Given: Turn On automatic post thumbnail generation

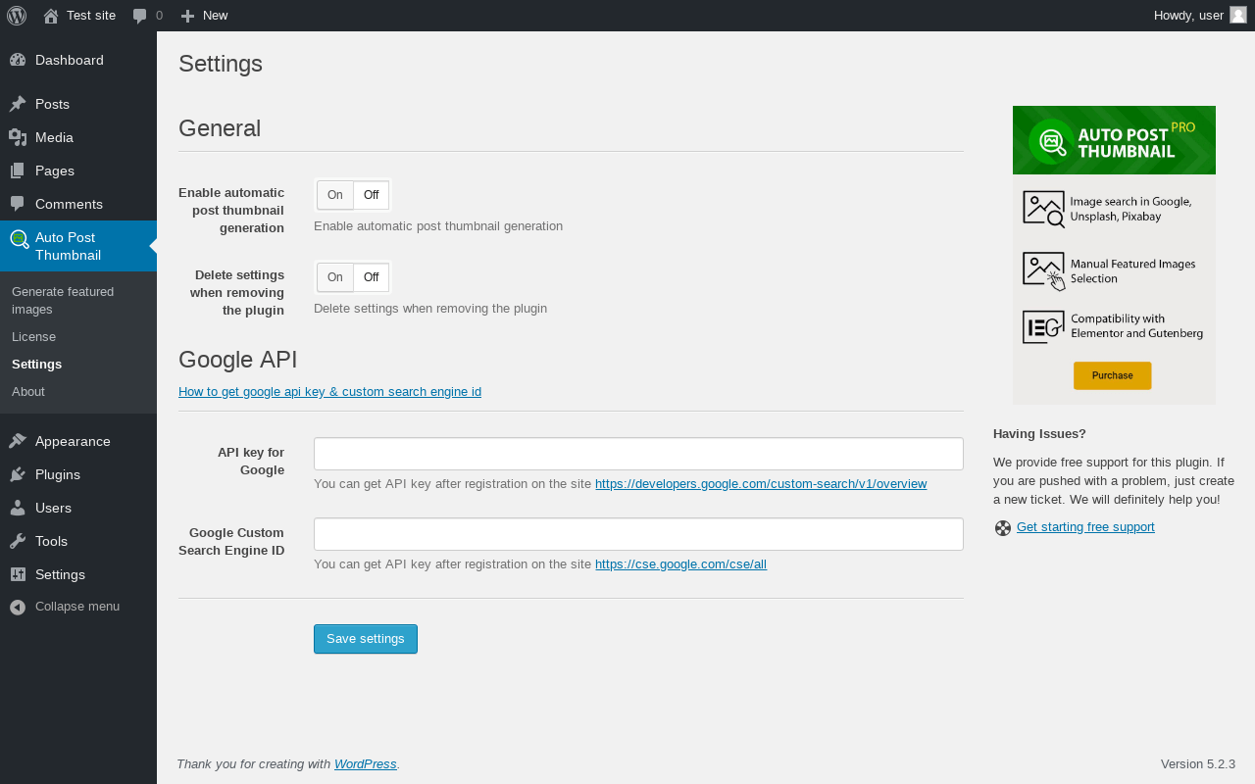Looking at the screenshot, I should pyautogui.click(x=335, y=195).
